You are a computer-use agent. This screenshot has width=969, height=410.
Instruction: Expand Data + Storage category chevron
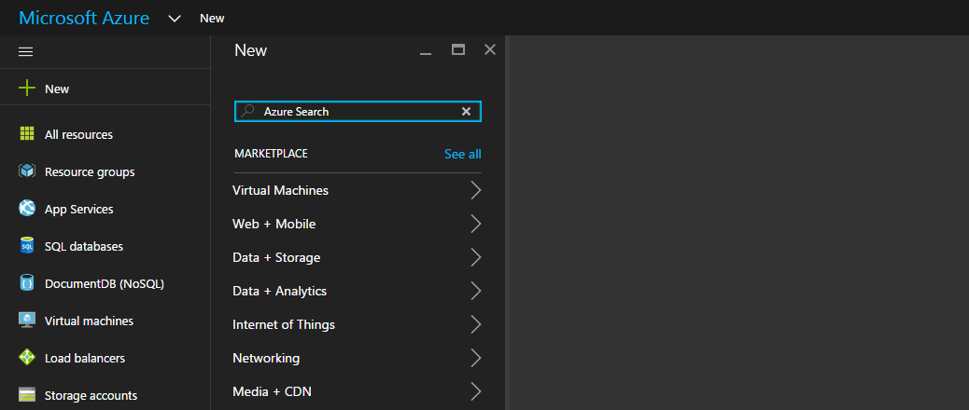tap(475, 257)
